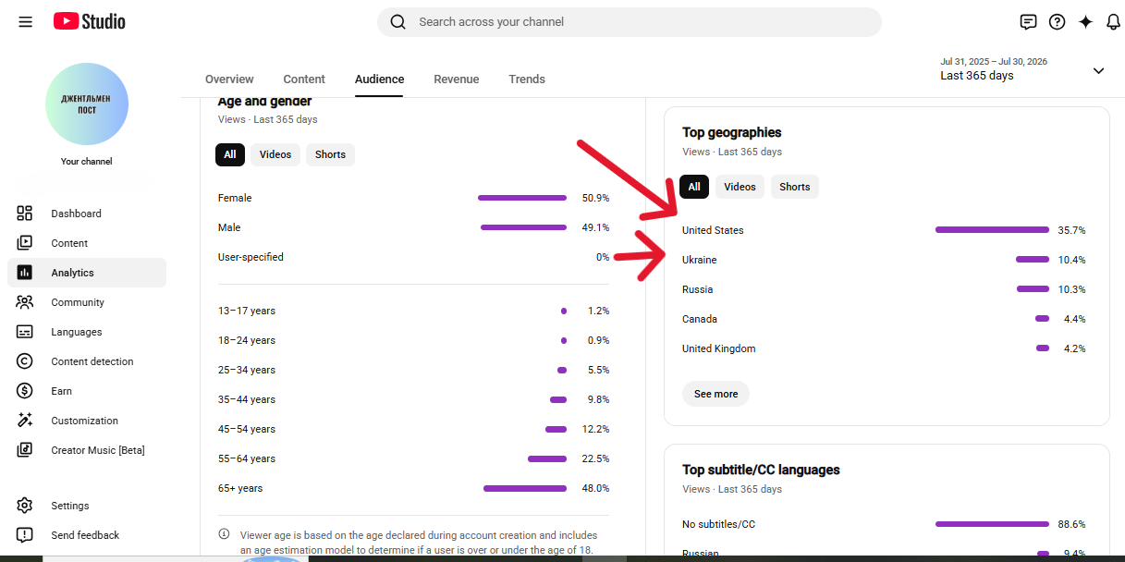Click the Languages icon in sidebar
The image size is (1125, 562).
pos(25,332)
